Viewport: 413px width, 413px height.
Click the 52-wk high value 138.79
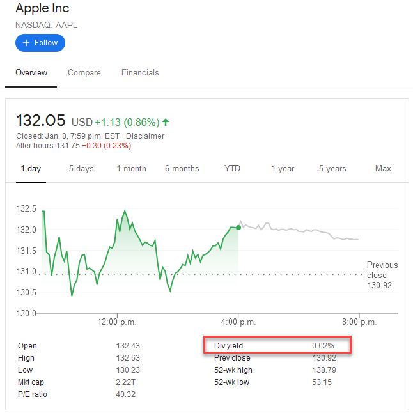[x=324, y=370]
